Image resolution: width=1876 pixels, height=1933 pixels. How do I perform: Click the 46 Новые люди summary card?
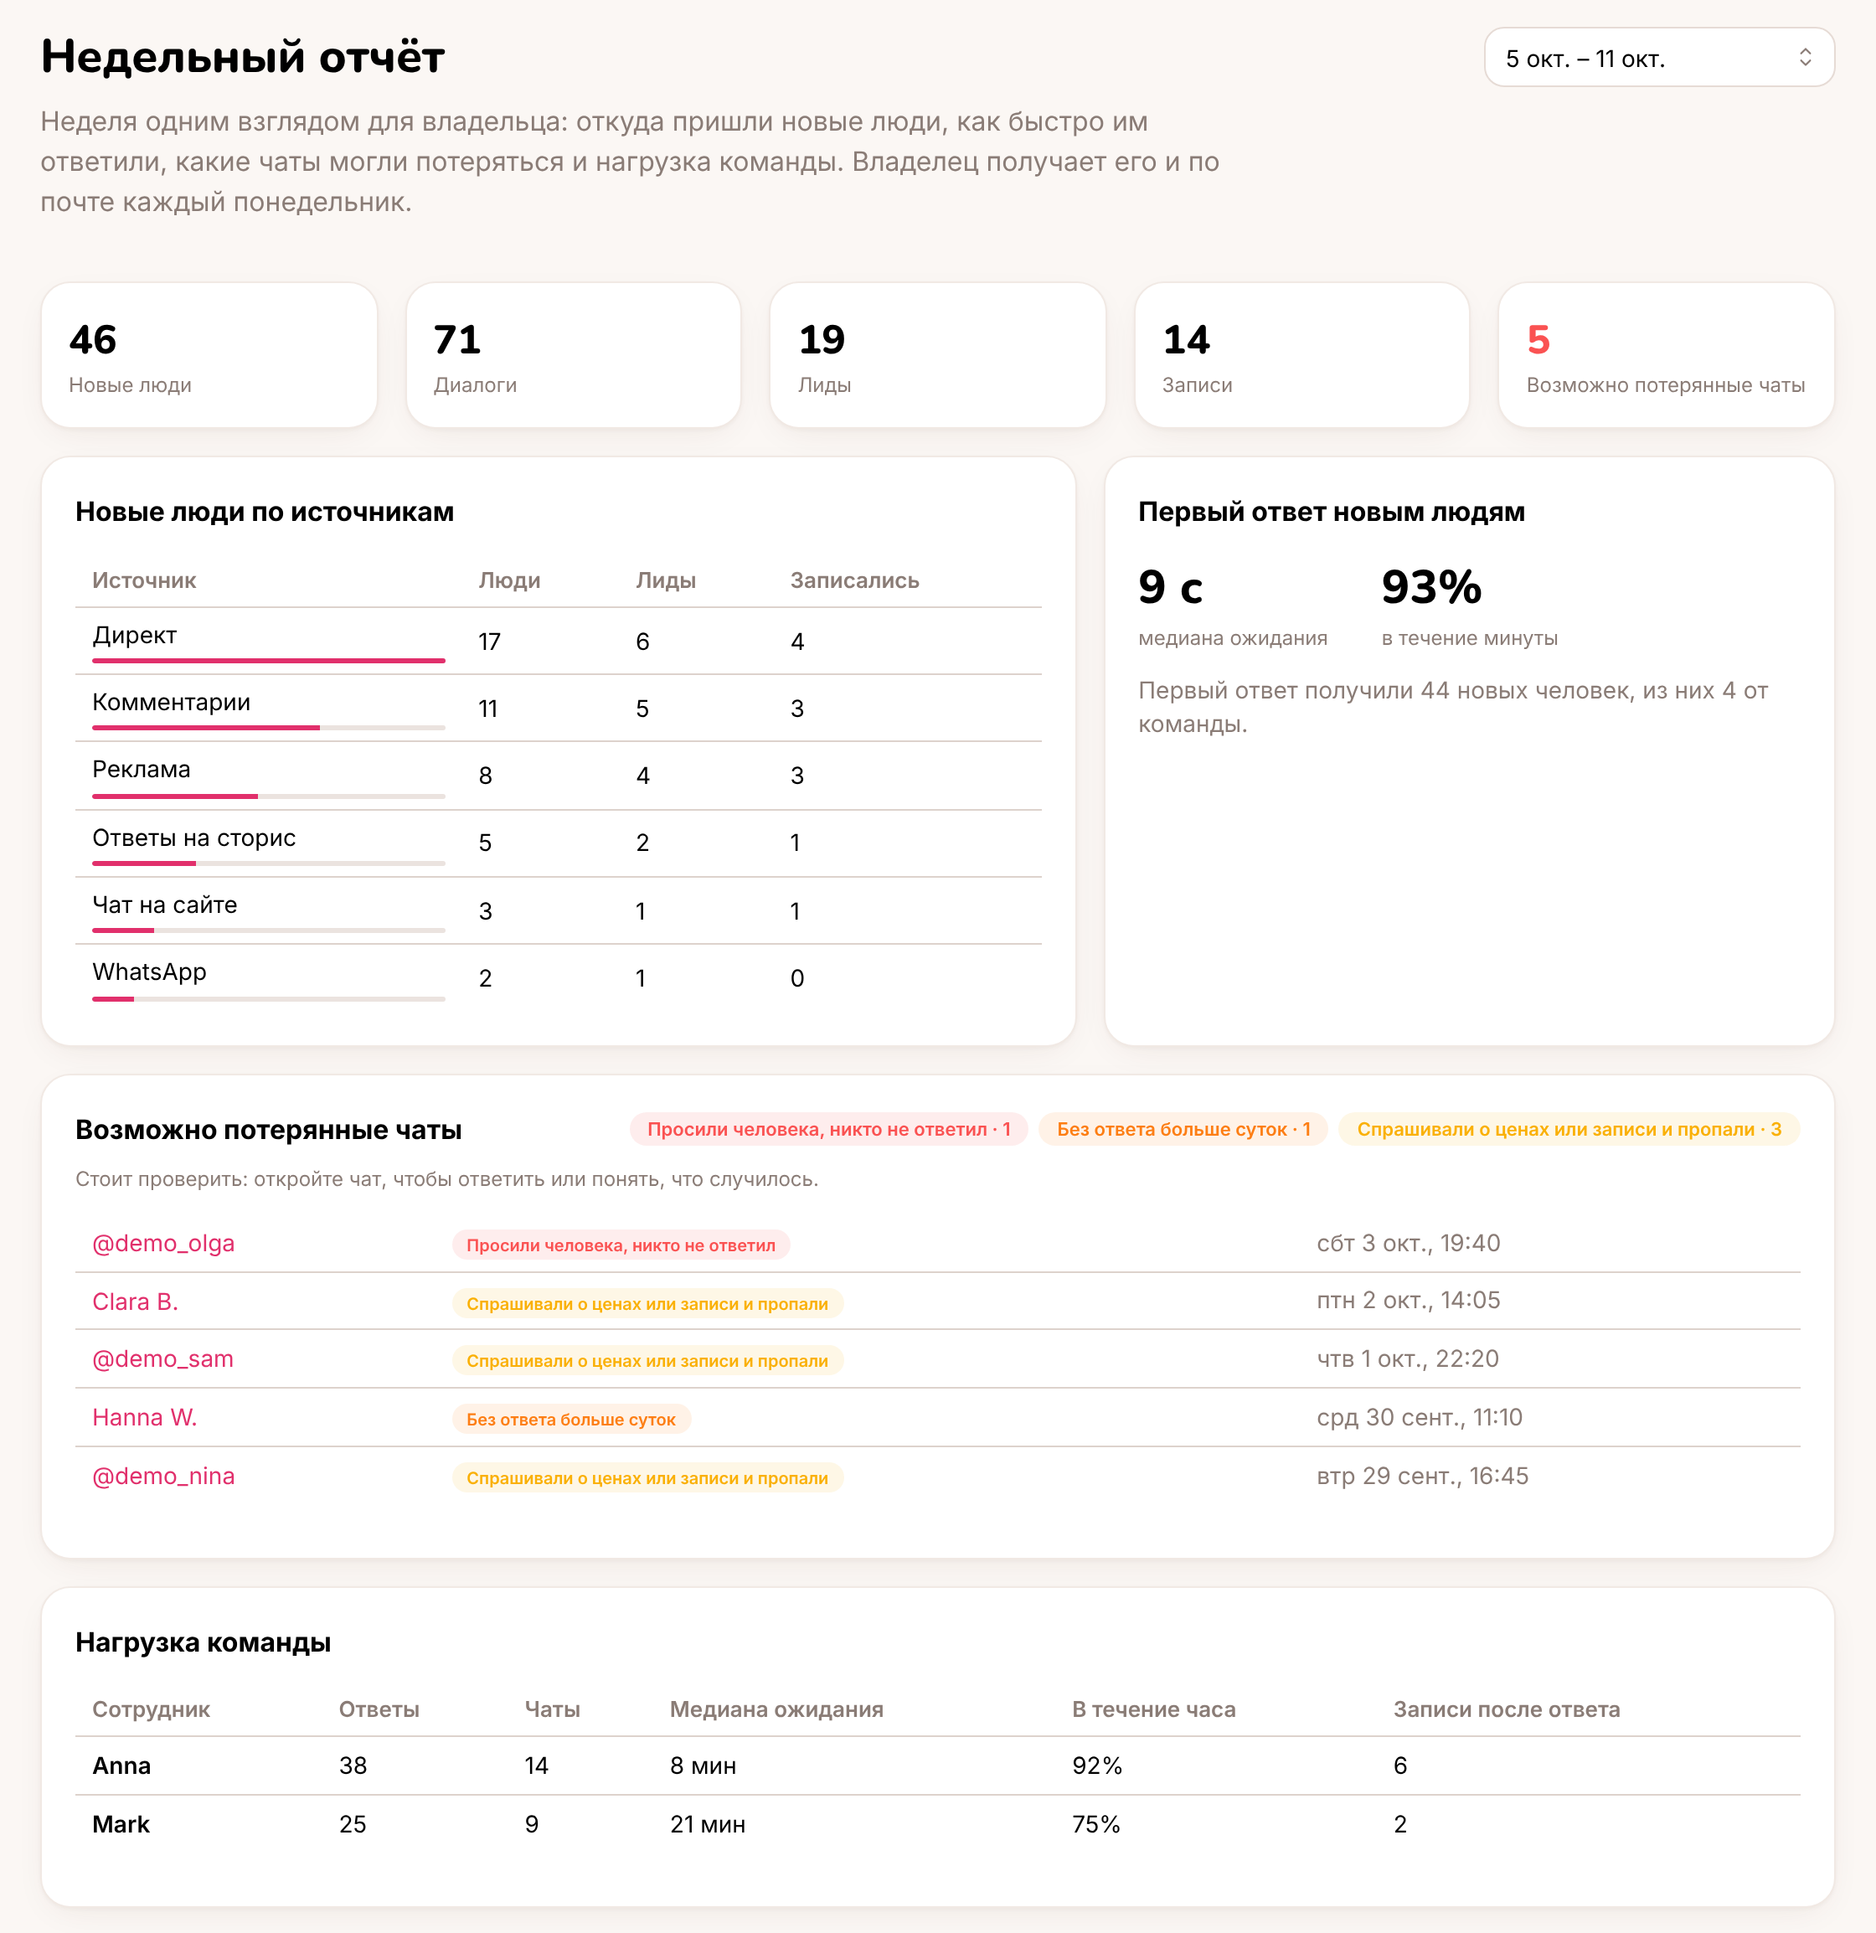coord(209,355)
